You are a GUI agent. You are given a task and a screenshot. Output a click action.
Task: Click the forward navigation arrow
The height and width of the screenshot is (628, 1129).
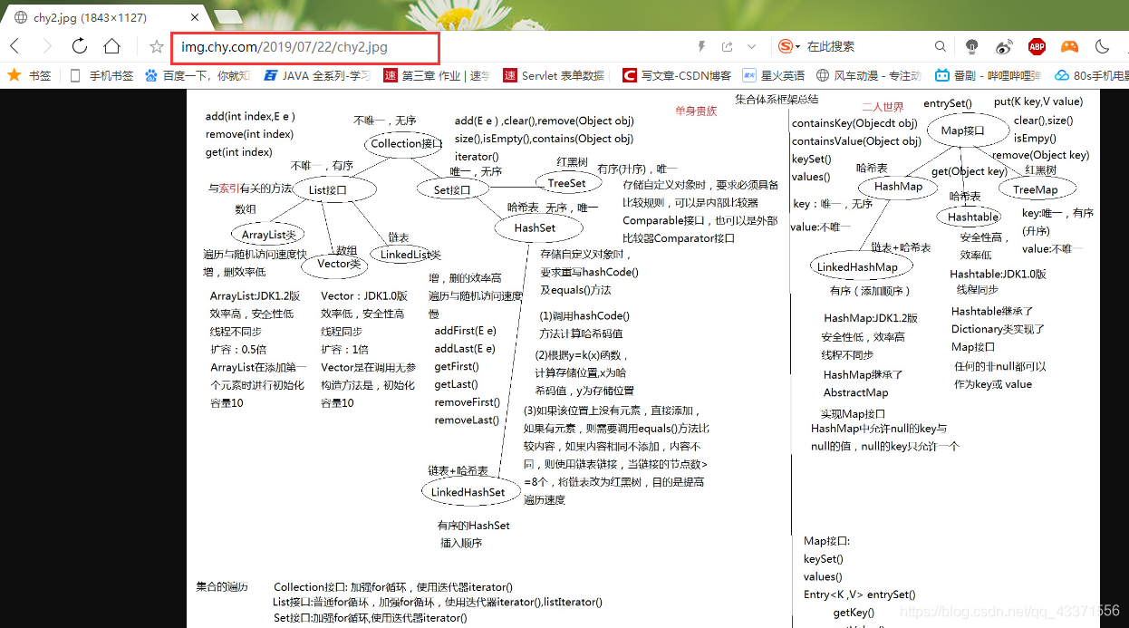47,46
